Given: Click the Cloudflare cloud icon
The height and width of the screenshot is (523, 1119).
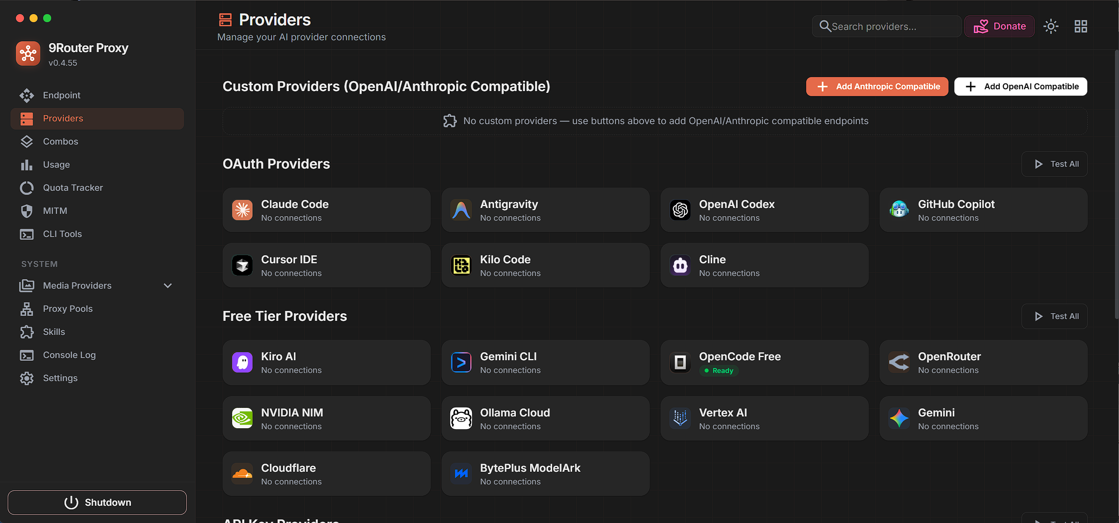Looking at the screenshot, I should coord(243,474).
